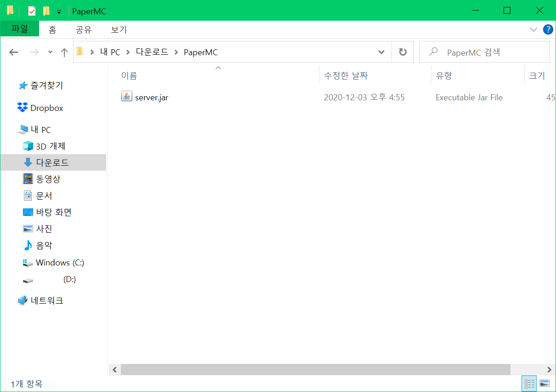The width and height of the screenshot is (556, 392).
Task: Switch to the 공유 ribbon tab
Action: [84, 29]
